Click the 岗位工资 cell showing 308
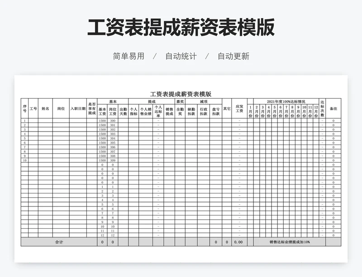362x277 pixels. 113,156
